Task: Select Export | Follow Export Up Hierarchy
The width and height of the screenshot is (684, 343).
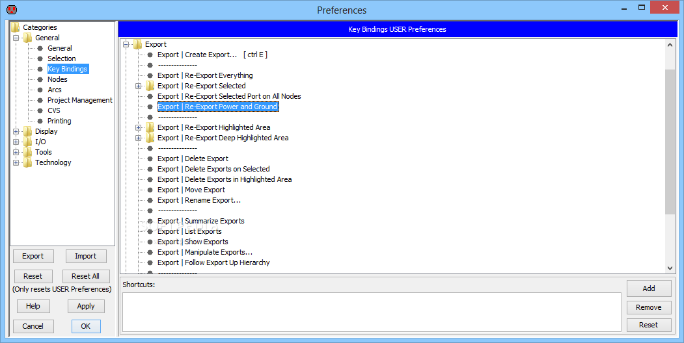Action: [x=213, y=263]
